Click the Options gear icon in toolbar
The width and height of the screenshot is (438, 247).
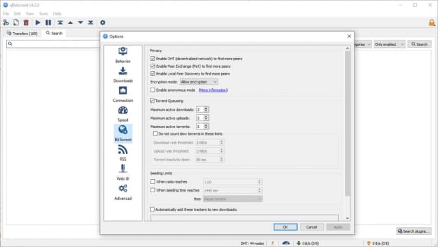103,23
